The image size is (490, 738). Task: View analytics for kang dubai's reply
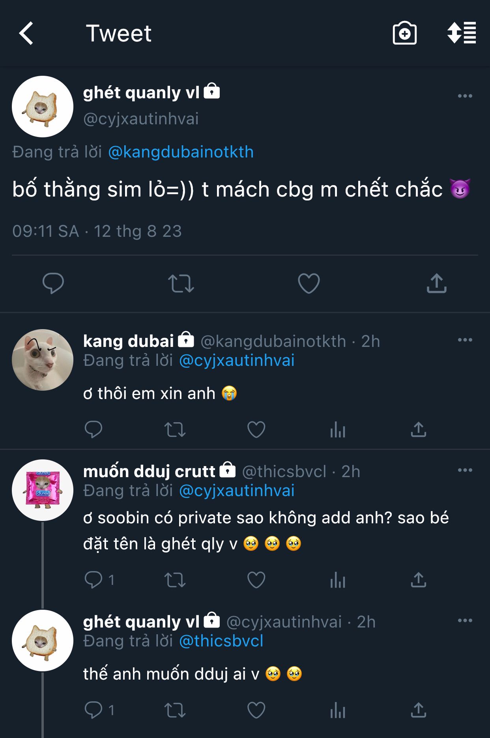click(338, 430)
